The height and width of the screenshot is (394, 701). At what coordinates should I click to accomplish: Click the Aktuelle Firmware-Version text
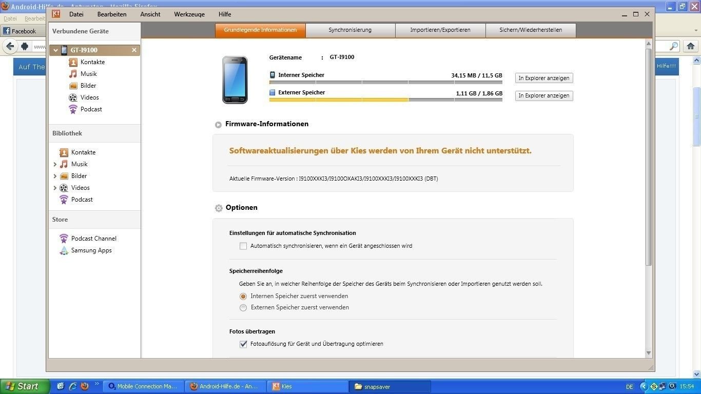tap(334, 179)
